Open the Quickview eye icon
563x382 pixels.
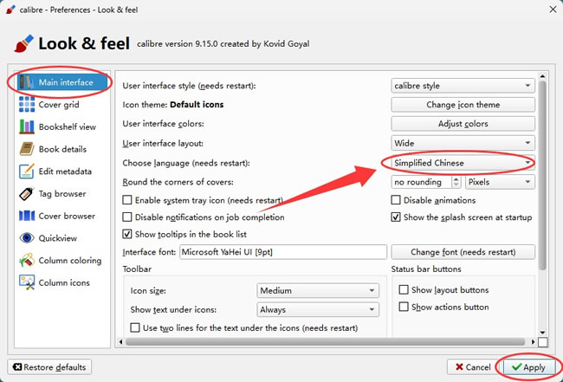pos(27,238)
